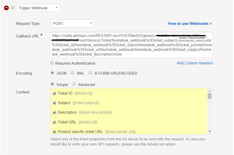234x155 pixels.
Task: Expand the Request Type POST dropdown
Action: click(72, 23)
